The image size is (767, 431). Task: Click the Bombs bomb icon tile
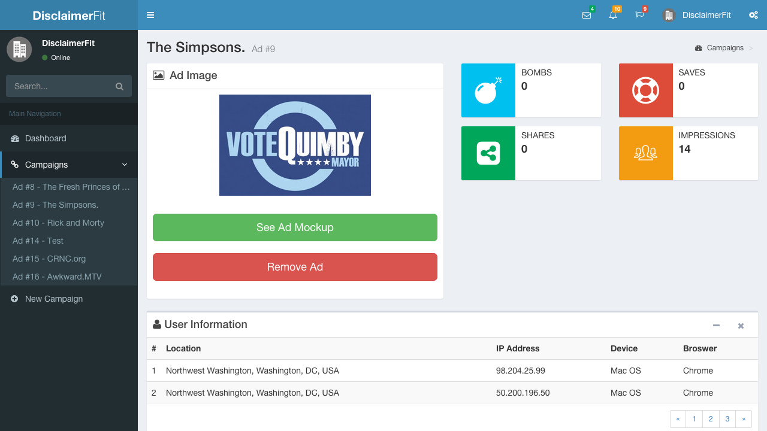click(x=488, y=90)
